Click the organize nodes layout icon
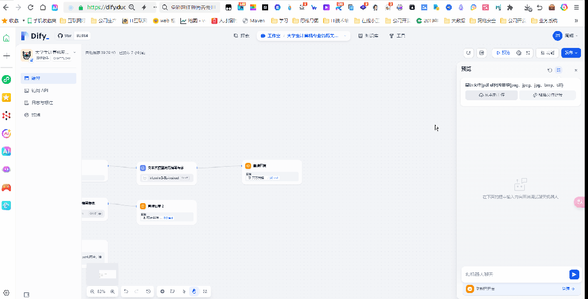Image resolution: width=588 pixels, height=299 pixels. [205, 291]
